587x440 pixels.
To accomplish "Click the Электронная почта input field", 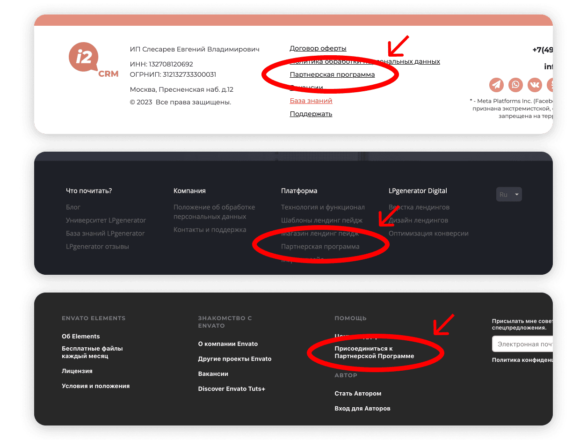I will point(522,344).
